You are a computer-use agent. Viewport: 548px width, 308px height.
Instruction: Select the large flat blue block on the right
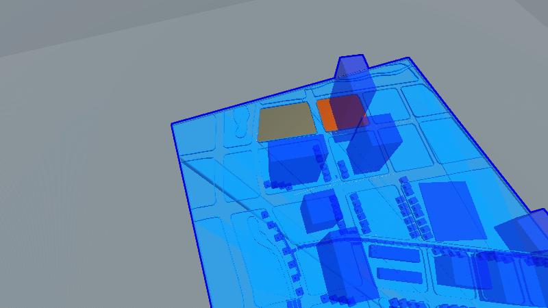(451, 210)
